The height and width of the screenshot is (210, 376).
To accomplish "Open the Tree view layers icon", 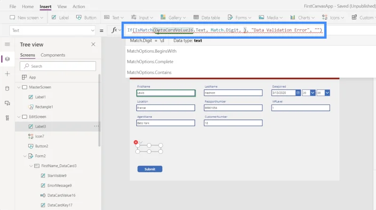I will click(x=8, y=59).
